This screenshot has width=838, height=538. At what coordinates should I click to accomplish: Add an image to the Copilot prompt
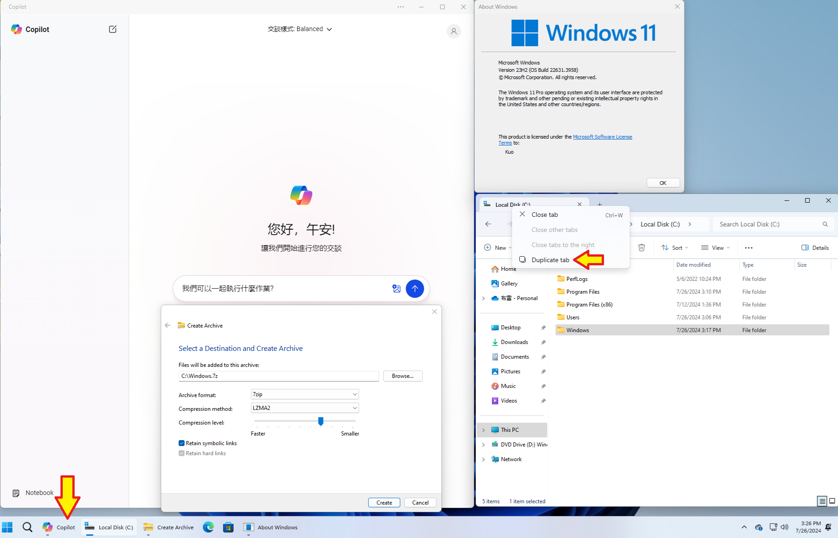(397, 289)
